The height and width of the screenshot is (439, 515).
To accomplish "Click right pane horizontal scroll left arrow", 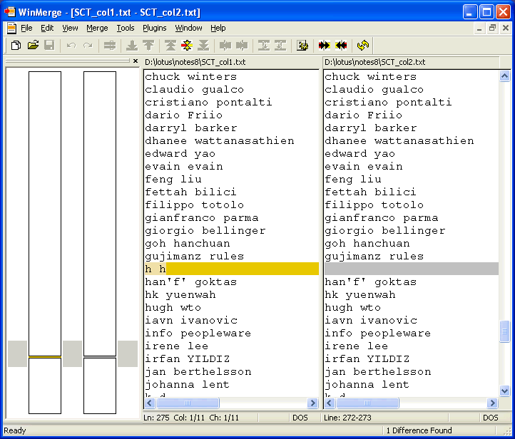I will [x=330, y=403].
